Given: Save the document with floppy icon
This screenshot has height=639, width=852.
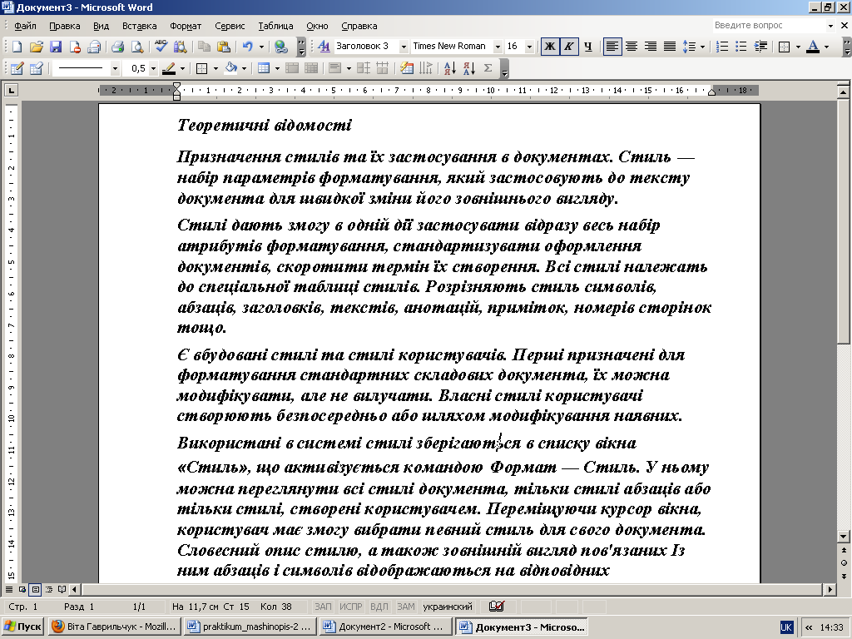Looking at the screenshot, I should tap(56, 47).
